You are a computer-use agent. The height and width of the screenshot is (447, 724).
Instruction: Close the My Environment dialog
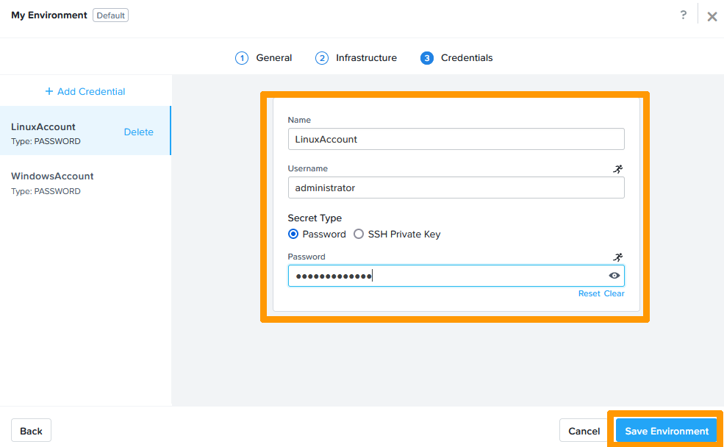[x=712, y=16]
